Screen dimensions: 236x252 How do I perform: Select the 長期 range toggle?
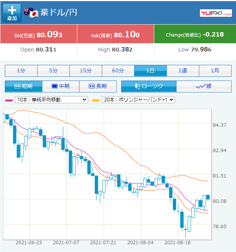click(98, 86)
